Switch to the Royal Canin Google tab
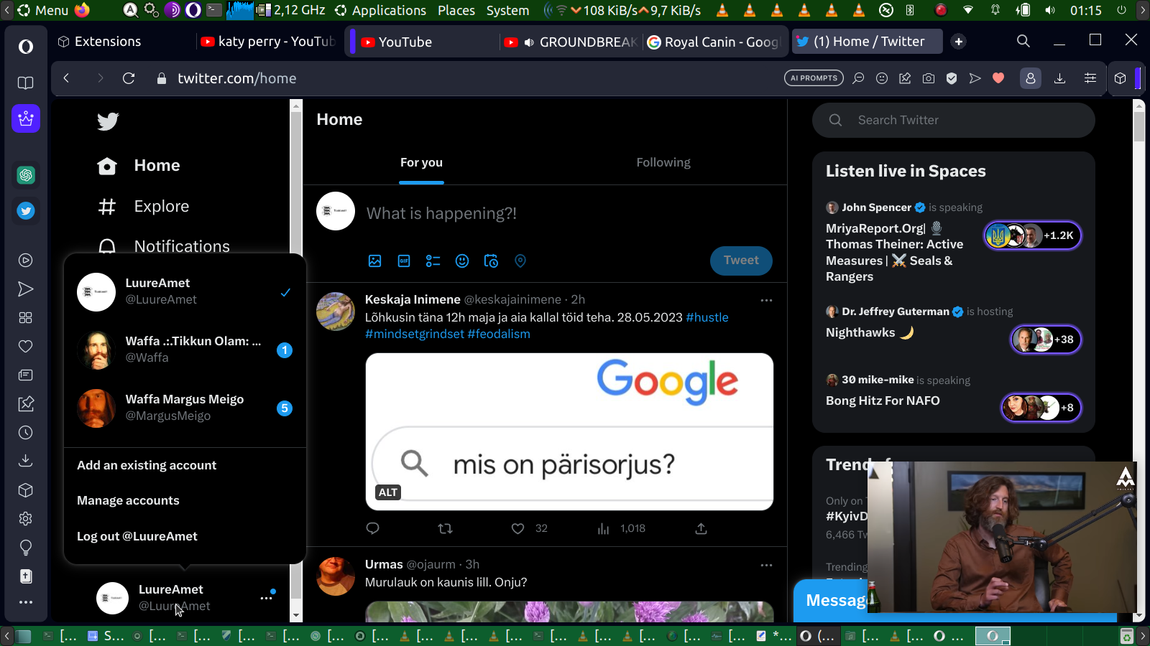The height and width of the screenshot is (646, 1150). pyautogui.click(x=714, y=42)
